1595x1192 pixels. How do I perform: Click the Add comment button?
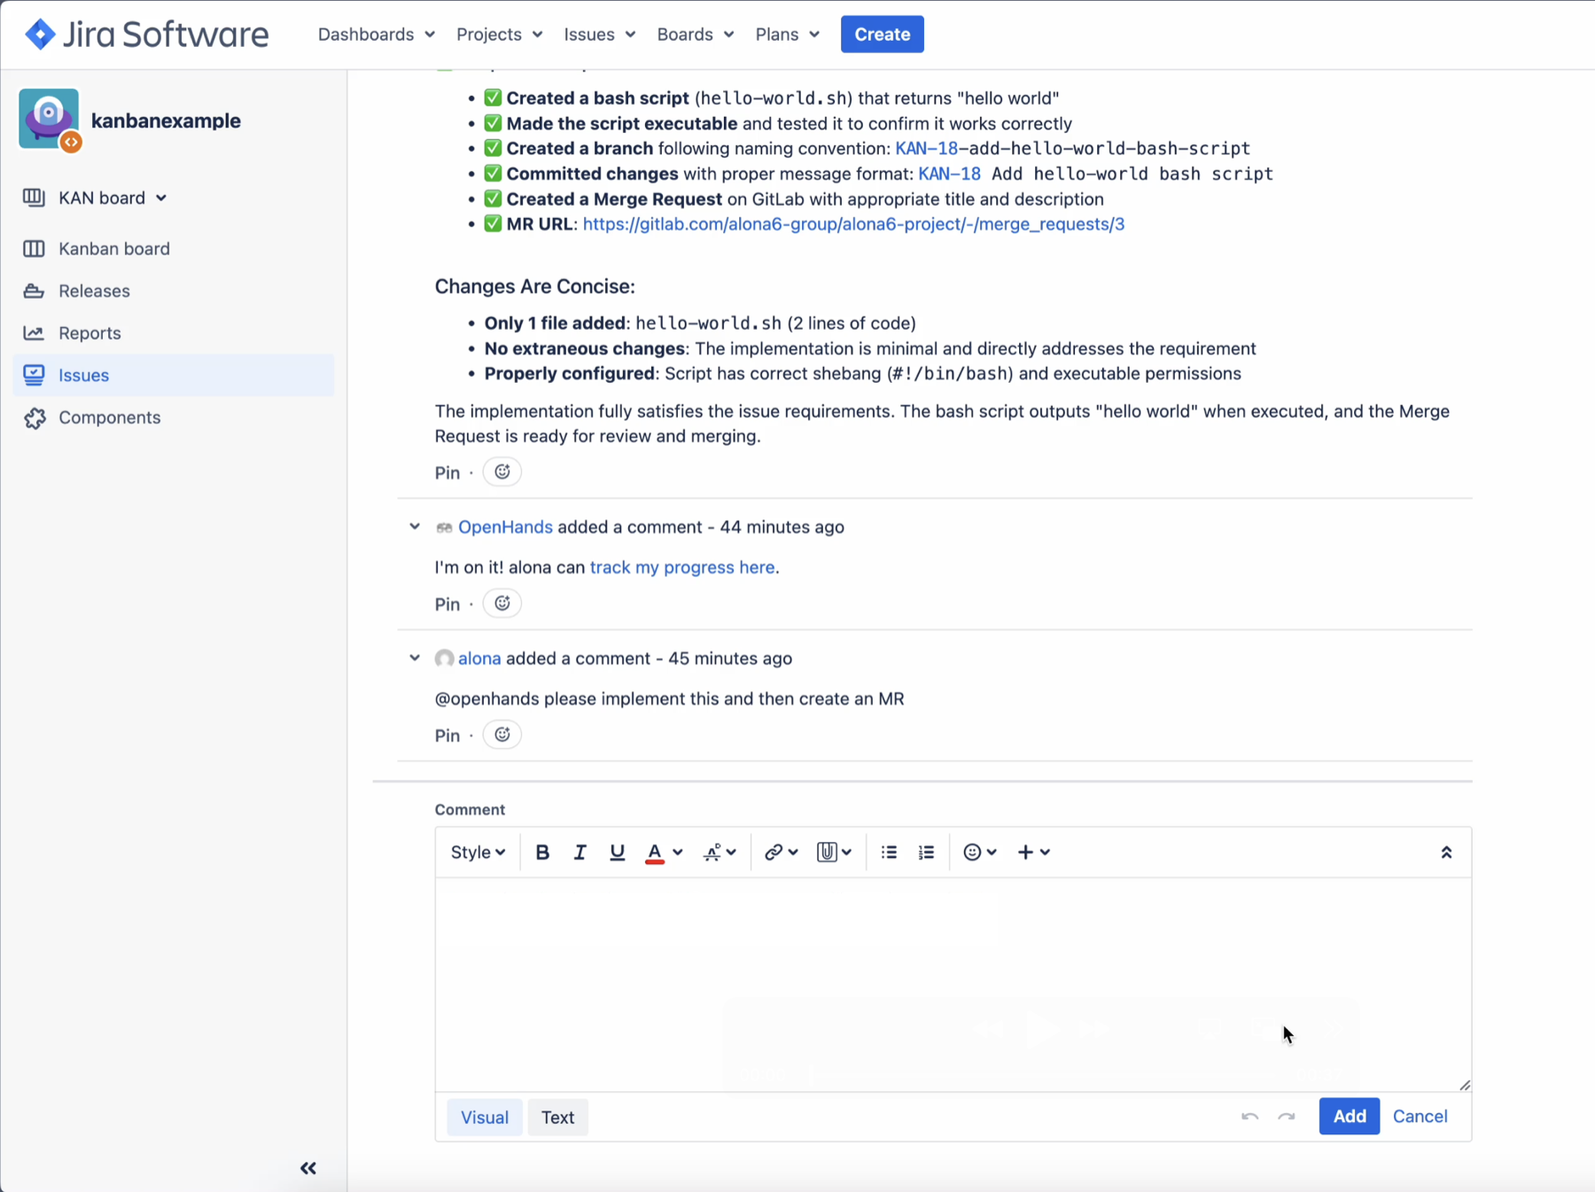coord(1349,1116)
